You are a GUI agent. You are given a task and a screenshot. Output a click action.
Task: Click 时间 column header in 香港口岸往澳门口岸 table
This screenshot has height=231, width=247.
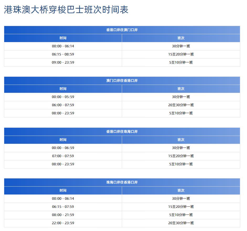click(63, 38)
